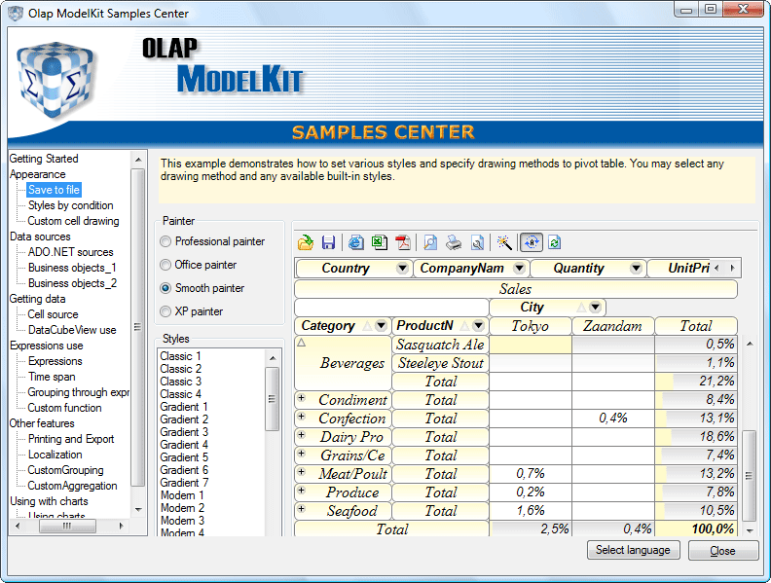Choose the Gradient 7 style
Viewport: 771px width, 583px height.
184,483
